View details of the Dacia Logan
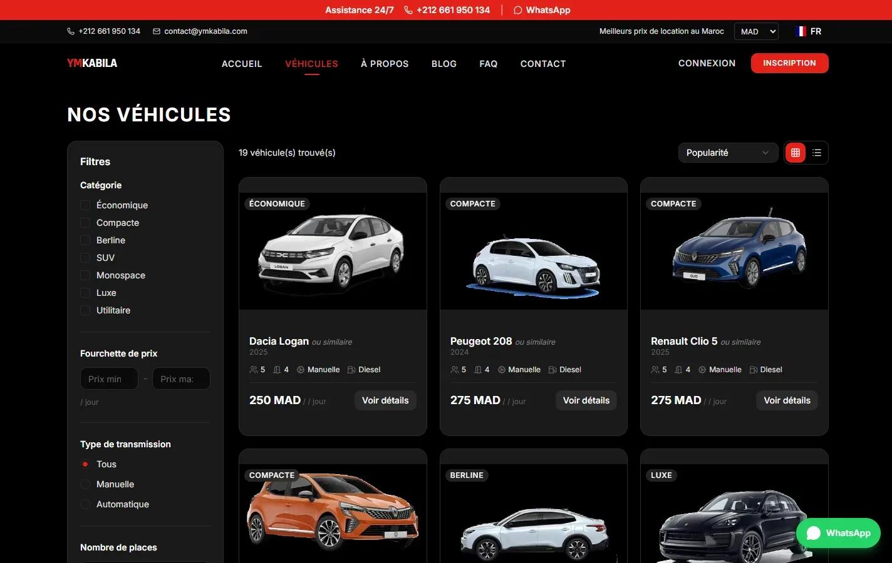Viewport: 892px width, 563px height. point(385,400)
